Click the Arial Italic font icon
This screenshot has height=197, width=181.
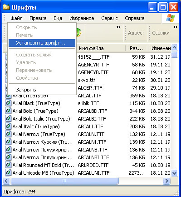8,126
